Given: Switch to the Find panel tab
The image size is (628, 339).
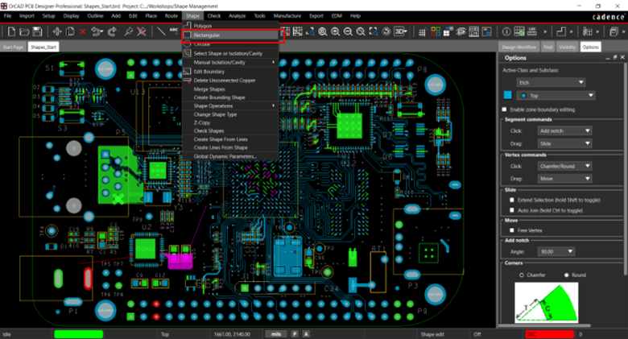Looking at the screenshot, I should tap(548, 48).
